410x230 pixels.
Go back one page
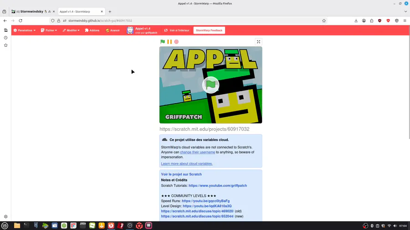tap(5, 20)
